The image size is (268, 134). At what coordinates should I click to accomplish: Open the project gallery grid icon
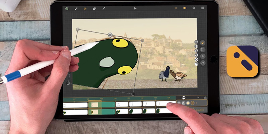(203, 8)
